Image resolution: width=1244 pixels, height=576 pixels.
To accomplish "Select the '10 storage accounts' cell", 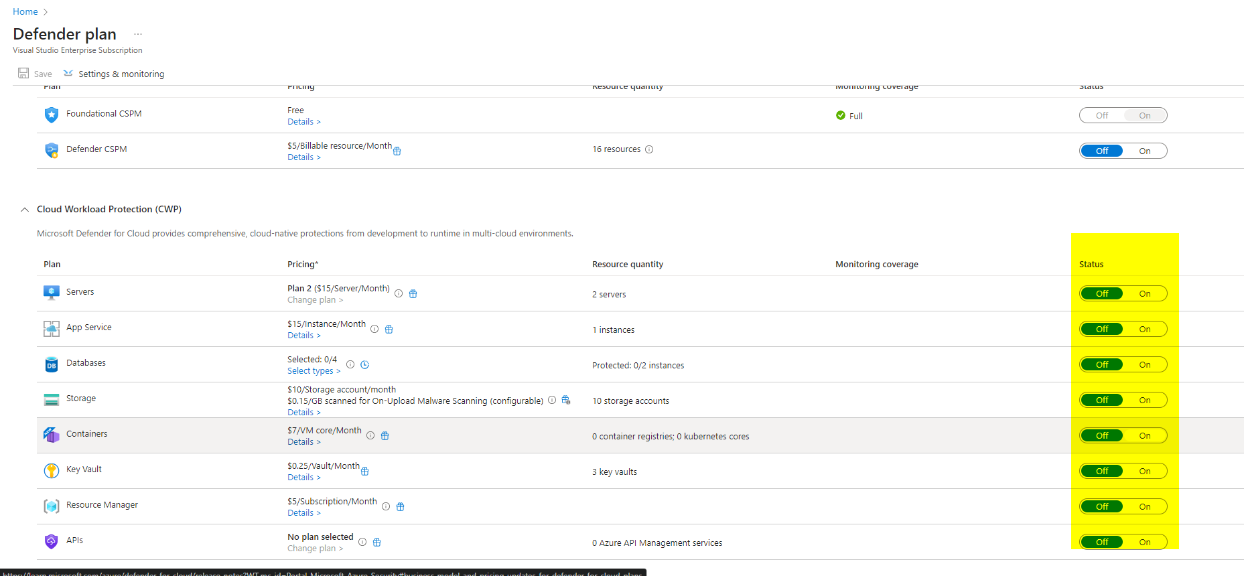I will pyautogui.click(x=630, y=401).
